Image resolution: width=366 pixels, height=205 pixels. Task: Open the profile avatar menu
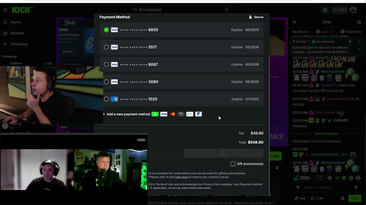[x=353, y=10]
